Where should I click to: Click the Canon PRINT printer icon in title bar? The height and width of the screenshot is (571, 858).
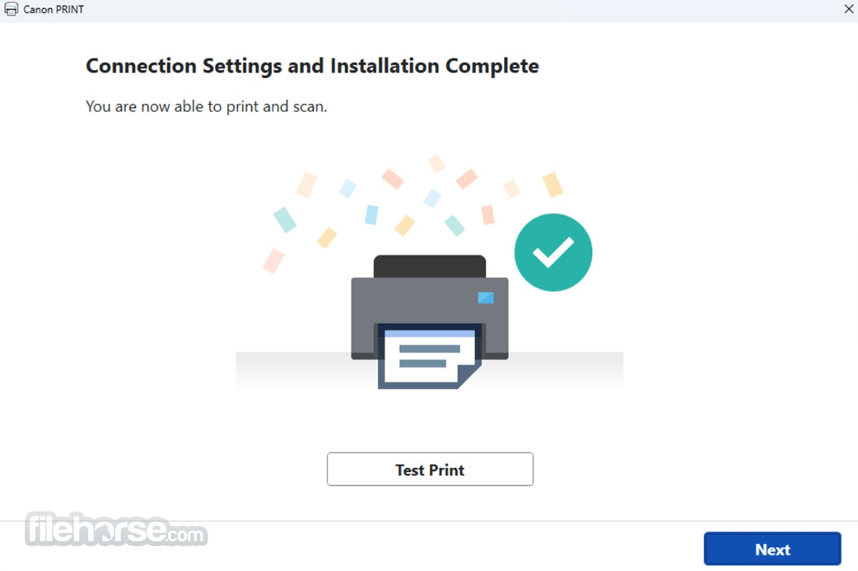coord(11,9)
